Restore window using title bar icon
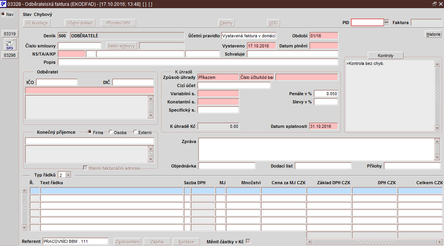The width and height of the screenshot is (444, 246). click(x=435, y=3)
